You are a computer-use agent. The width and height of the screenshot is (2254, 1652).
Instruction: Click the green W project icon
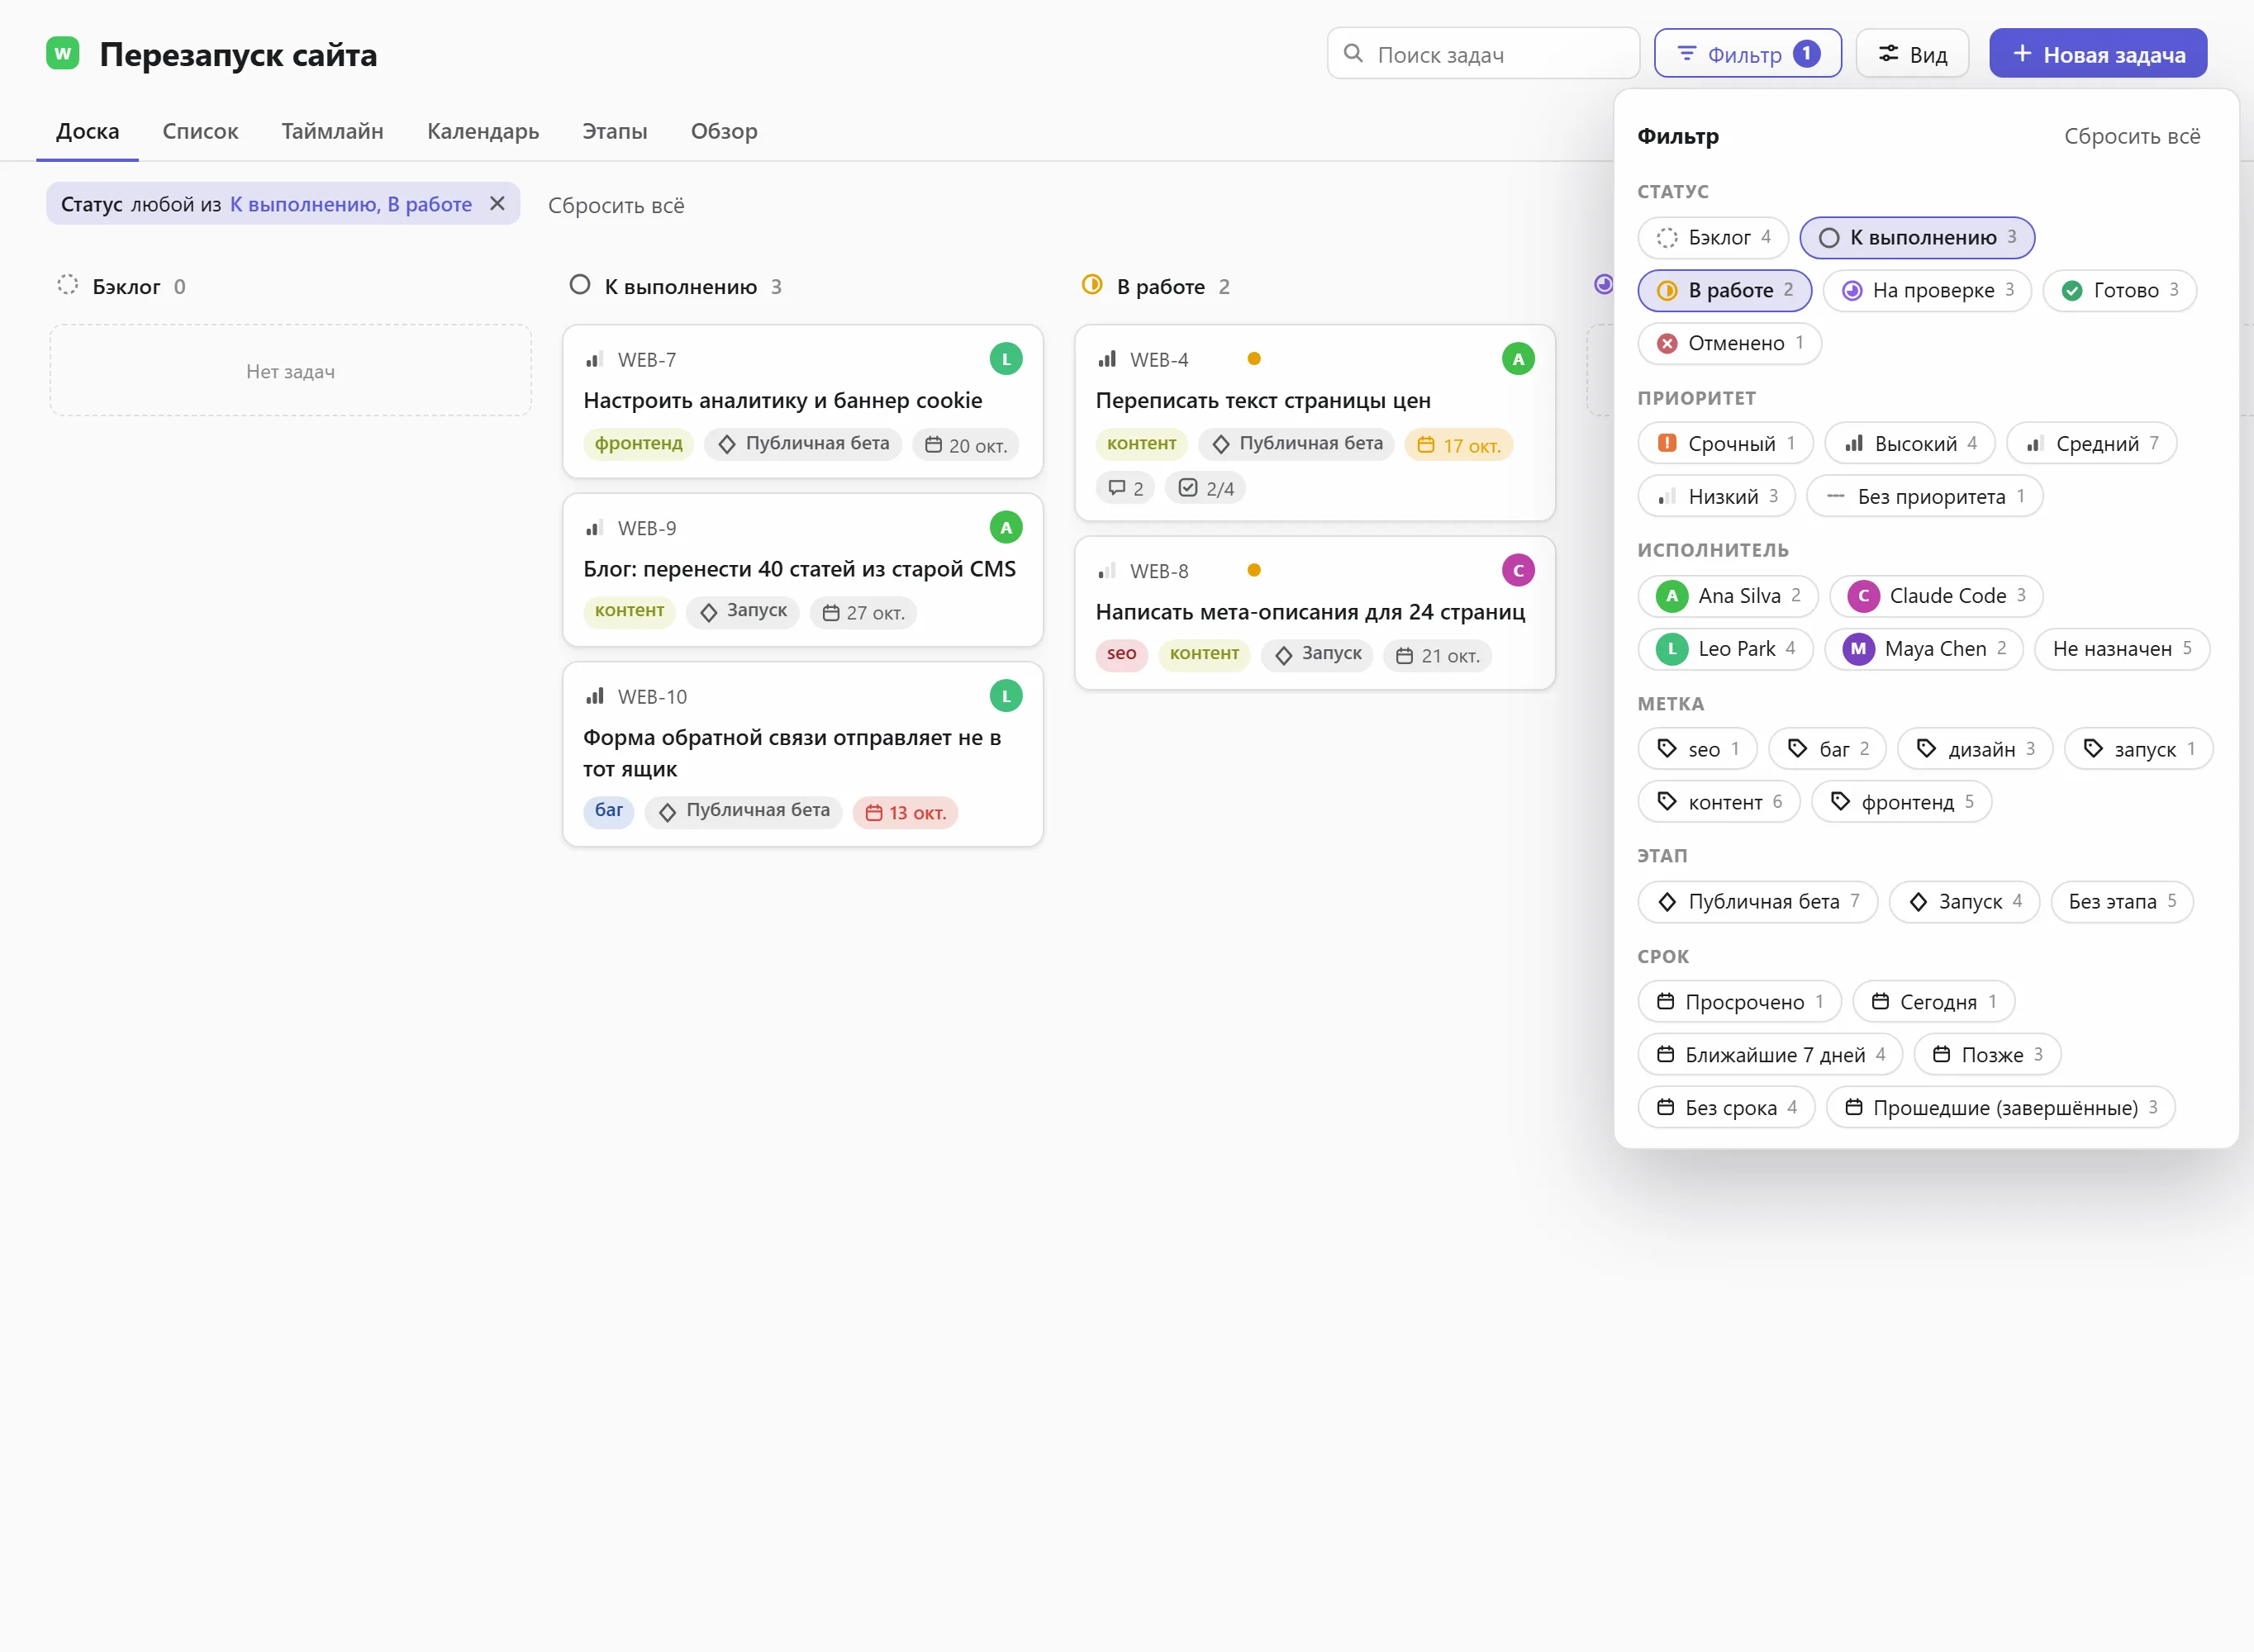tap(63, 53)
